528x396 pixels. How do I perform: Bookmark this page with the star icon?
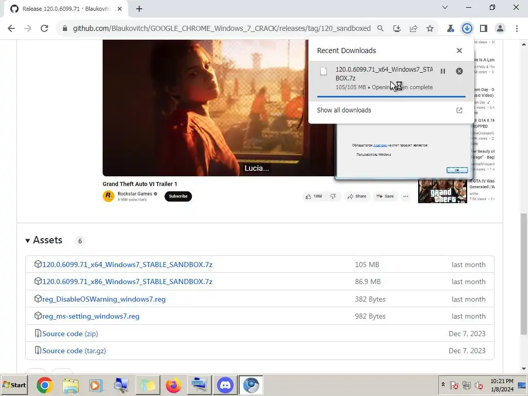pyautogui.click(x=430, y=29)
